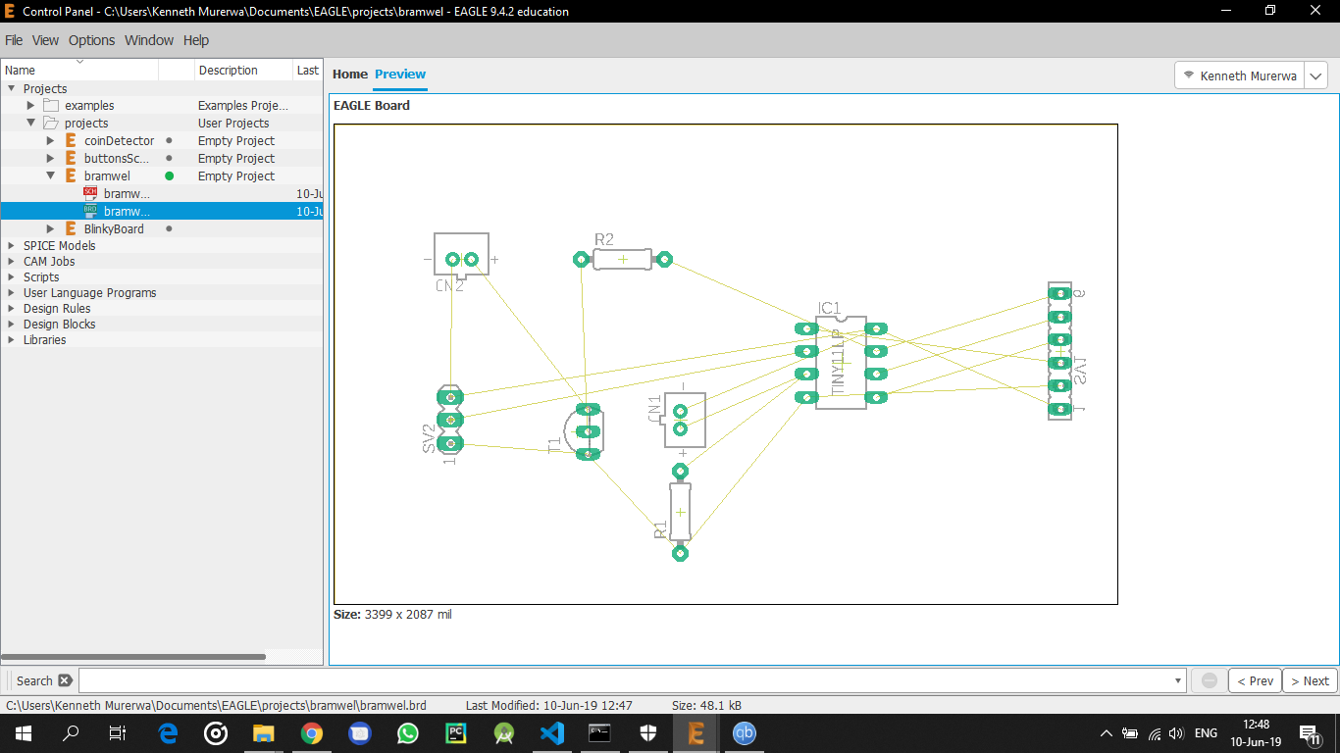The width and height of the screenshot is (1340, 753).
Task: Collapse the projects folder arrow
Action: pyautogui.click(x=30, y=123)
